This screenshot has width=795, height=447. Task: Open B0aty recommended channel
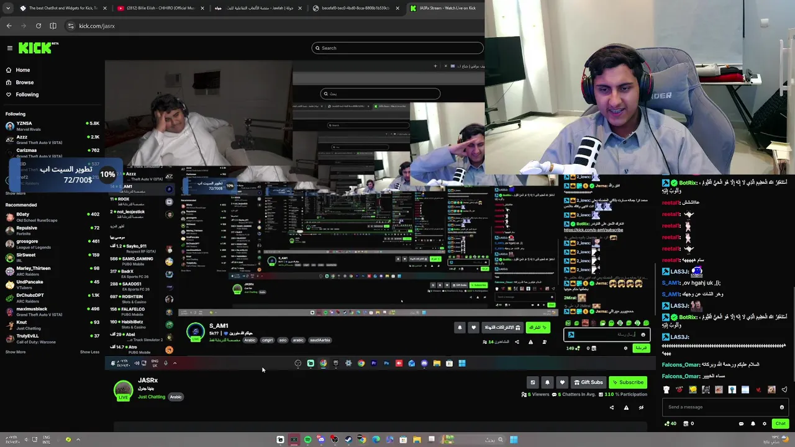(52, 217)
